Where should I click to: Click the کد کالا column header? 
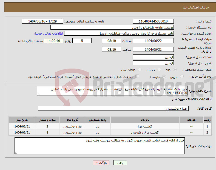point(191,120)
